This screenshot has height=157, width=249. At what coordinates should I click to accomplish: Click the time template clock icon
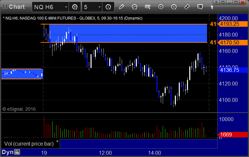pos(108,7)
